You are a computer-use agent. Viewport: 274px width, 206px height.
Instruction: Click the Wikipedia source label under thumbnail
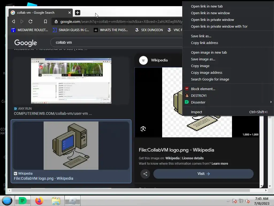coord(25,174)
